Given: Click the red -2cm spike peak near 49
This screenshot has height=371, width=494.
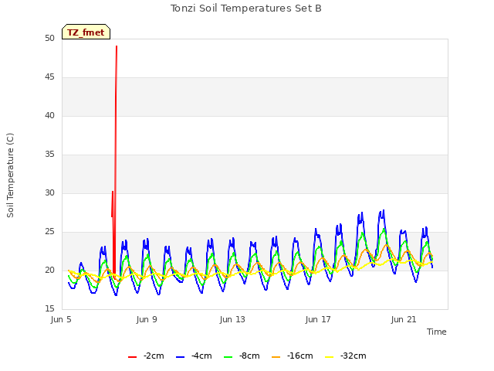Looking at the screenshot, I should [x=117, y=46].
